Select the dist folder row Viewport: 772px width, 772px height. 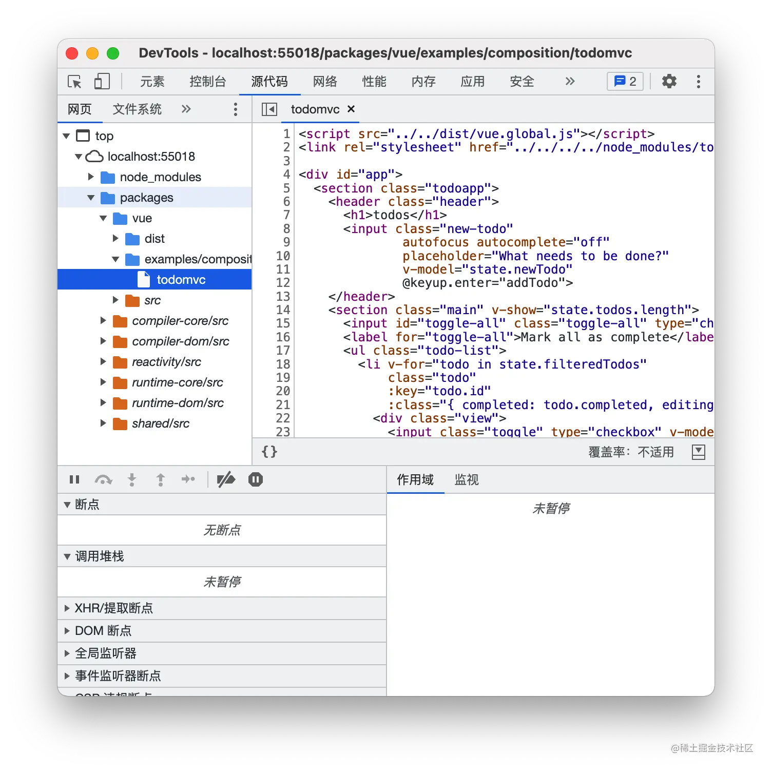point(155,239)
